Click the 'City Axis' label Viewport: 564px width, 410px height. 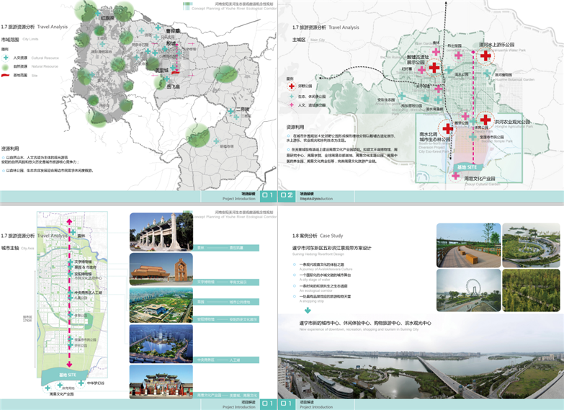tap(27, 249)
